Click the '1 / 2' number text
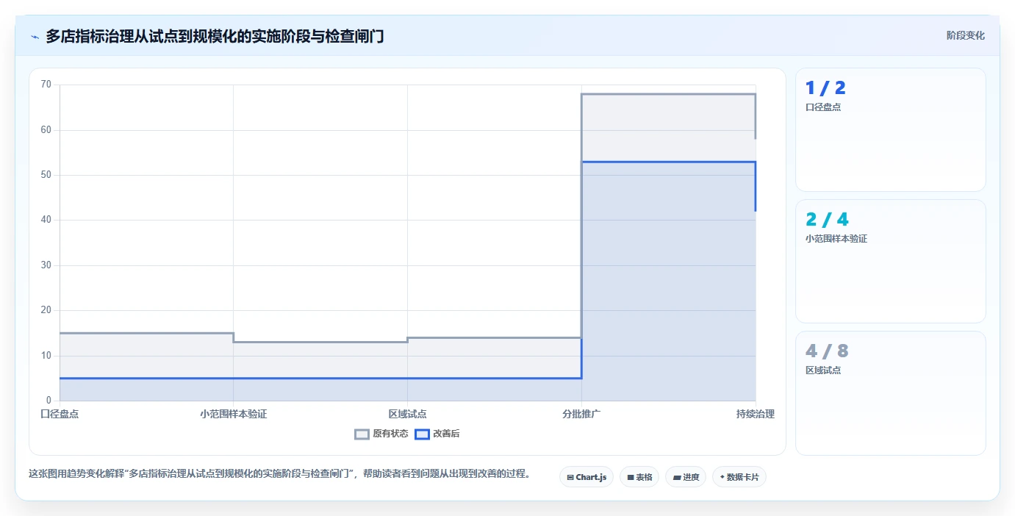The width and height of the screenshot is (1015, 516). point(825,88)
